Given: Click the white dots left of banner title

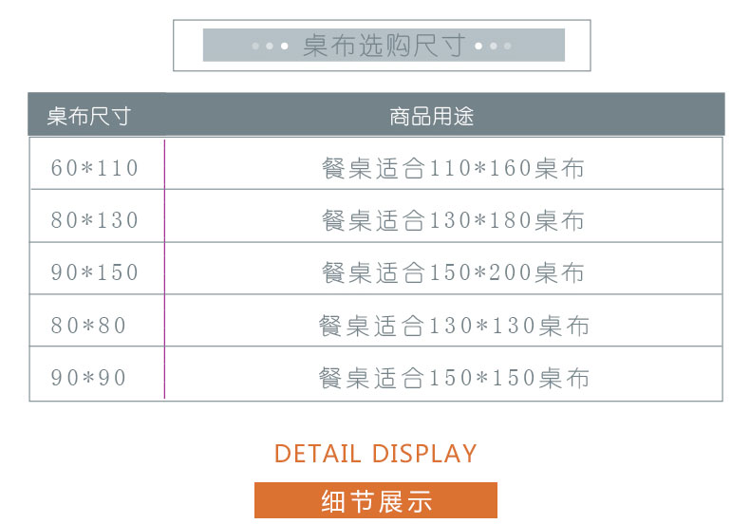Looking at the screenshot, I should pyautogui.click(x=270, y=46).
